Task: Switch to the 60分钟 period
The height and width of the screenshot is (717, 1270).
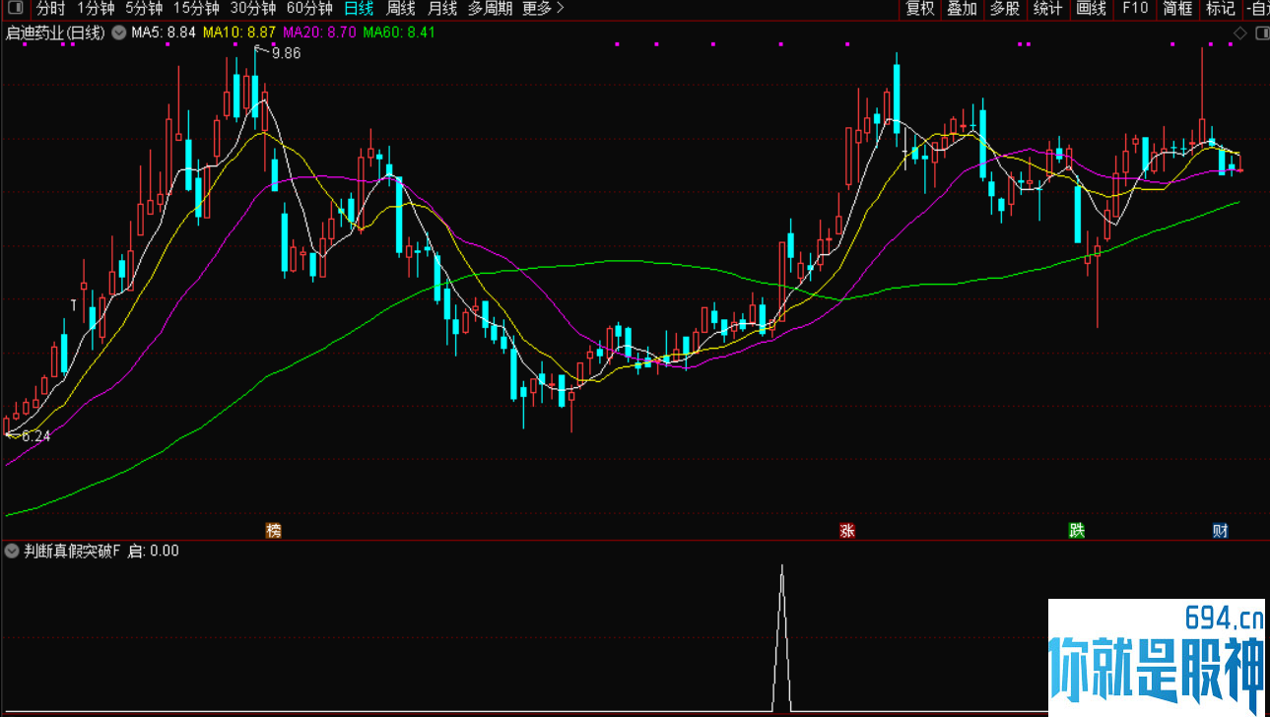Action: pos(309,9)
